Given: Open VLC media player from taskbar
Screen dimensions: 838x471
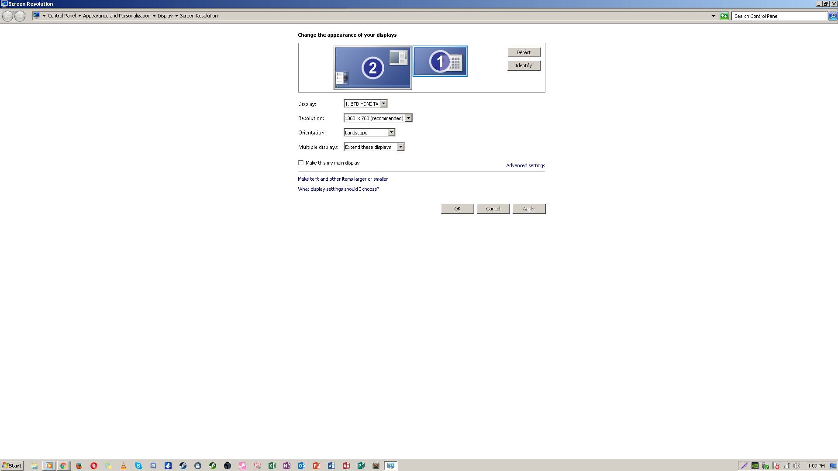Looking at the screenshot, I should pyautogui.click(x=124, y=466).
